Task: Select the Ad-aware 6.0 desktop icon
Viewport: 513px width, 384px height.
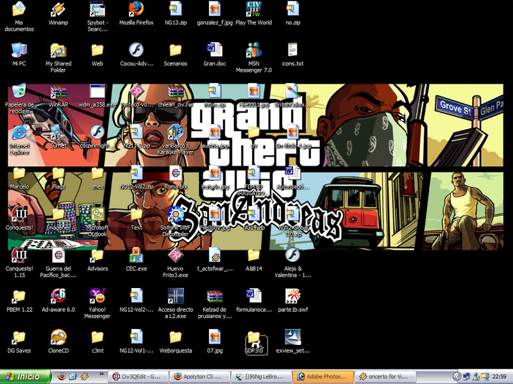Action: point(58,296)
